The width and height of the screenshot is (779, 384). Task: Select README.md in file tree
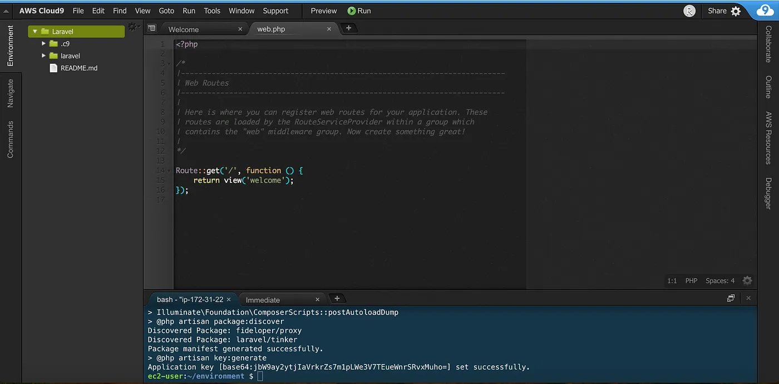click(x=79, y=68)
